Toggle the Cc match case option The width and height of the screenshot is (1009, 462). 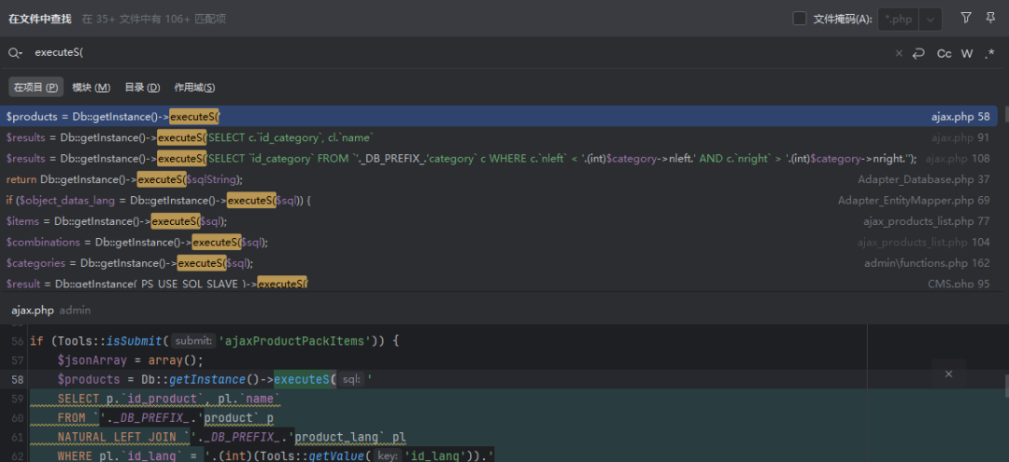944,53
